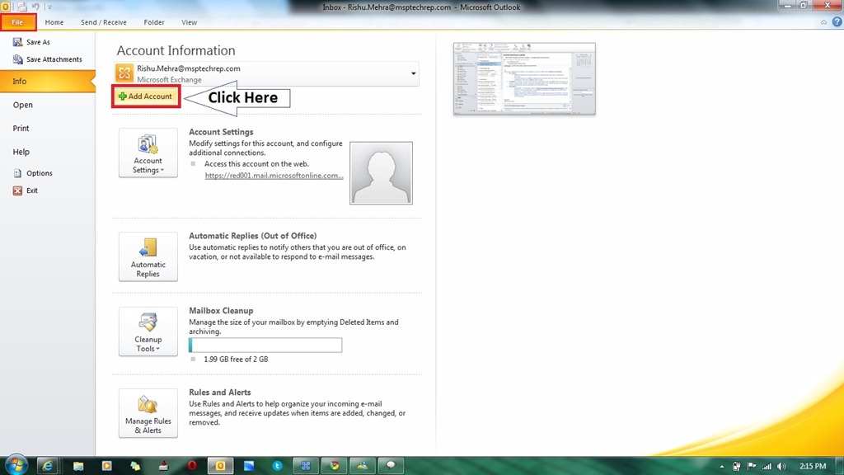
Task: Open the Cleanup Tools dropdown button
Action: pyautogui.click(x=148, y=332)
